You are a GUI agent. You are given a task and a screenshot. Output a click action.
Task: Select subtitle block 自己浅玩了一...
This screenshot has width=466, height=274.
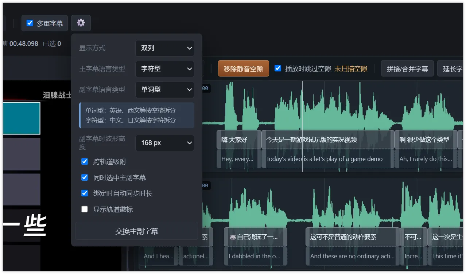coord(256,237)
